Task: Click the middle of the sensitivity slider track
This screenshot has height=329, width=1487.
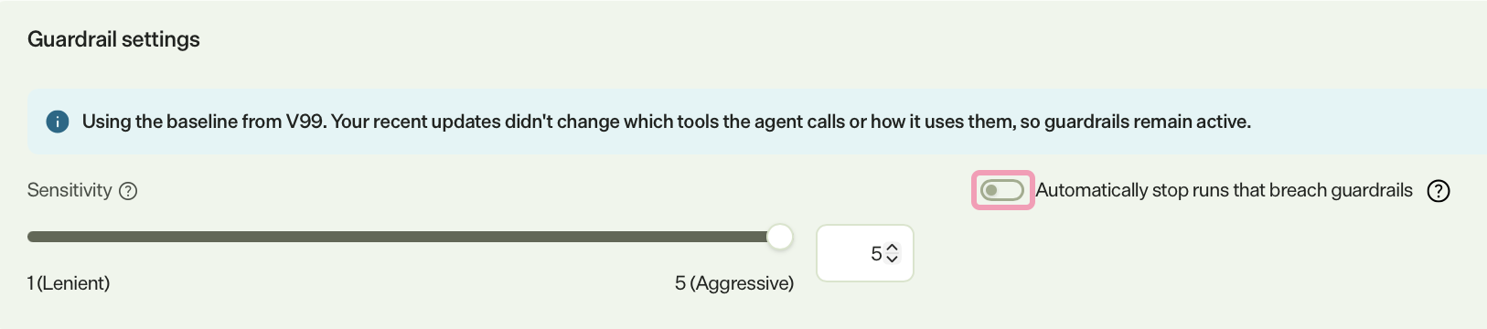Action: coord(403,237)
